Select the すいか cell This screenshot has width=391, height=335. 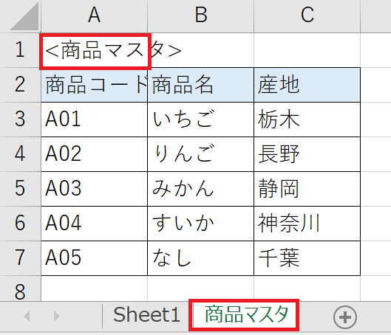pos(201,224)
